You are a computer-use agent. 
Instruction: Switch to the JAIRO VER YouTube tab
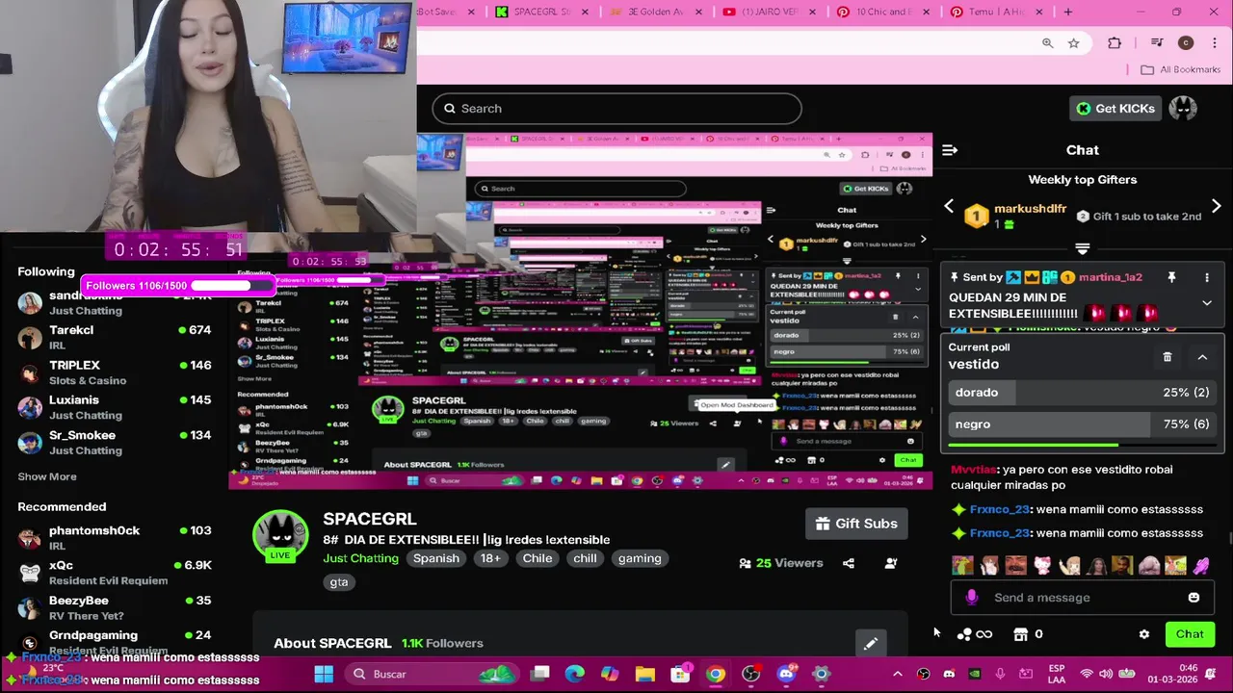point(768,12)
